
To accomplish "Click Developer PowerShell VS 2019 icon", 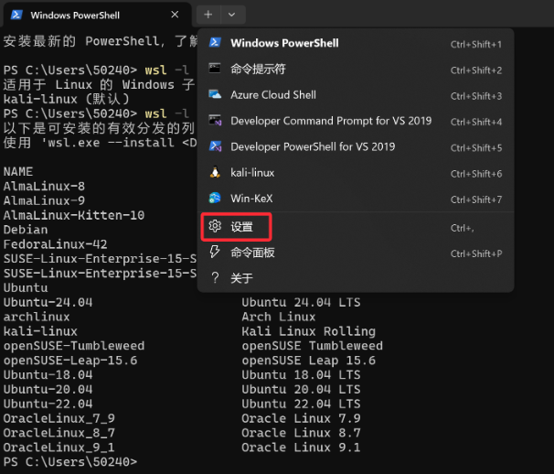I will click(x=215, y=146).
